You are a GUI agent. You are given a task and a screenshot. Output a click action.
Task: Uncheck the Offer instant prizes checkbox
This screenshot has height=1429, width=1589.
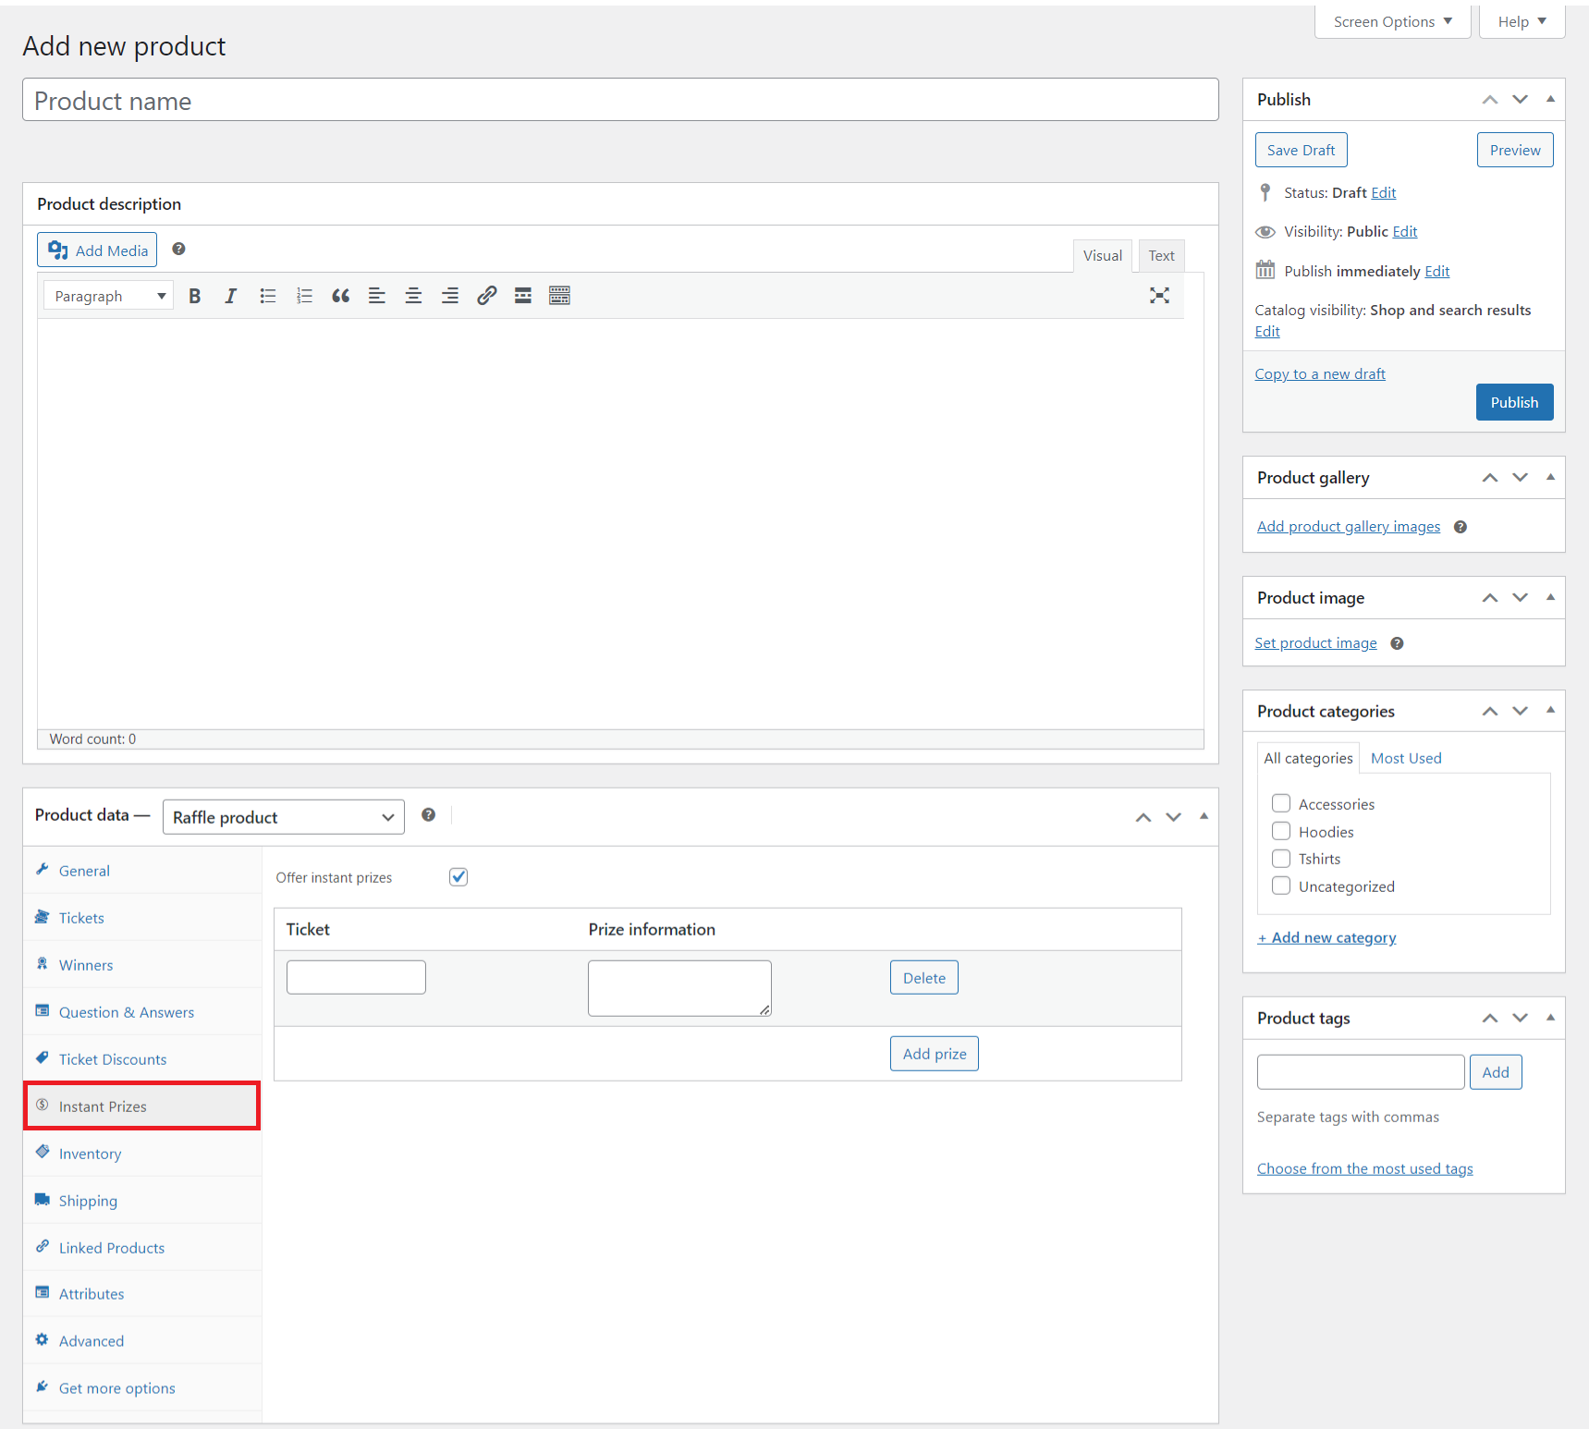(x=458, y=877)
